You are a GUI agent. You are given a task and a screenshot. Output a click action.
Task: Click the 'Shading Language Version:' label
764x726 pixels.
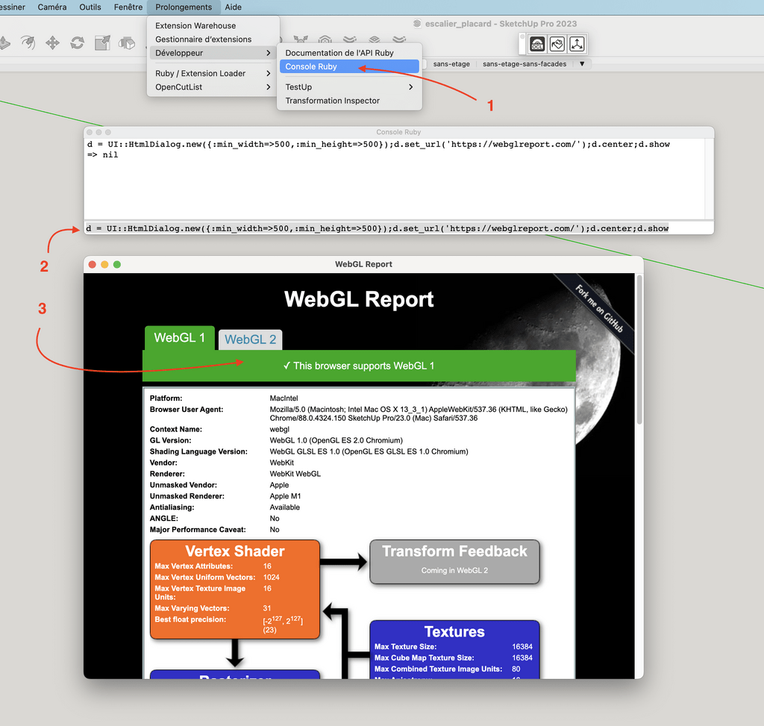click(x=198, y=451)
